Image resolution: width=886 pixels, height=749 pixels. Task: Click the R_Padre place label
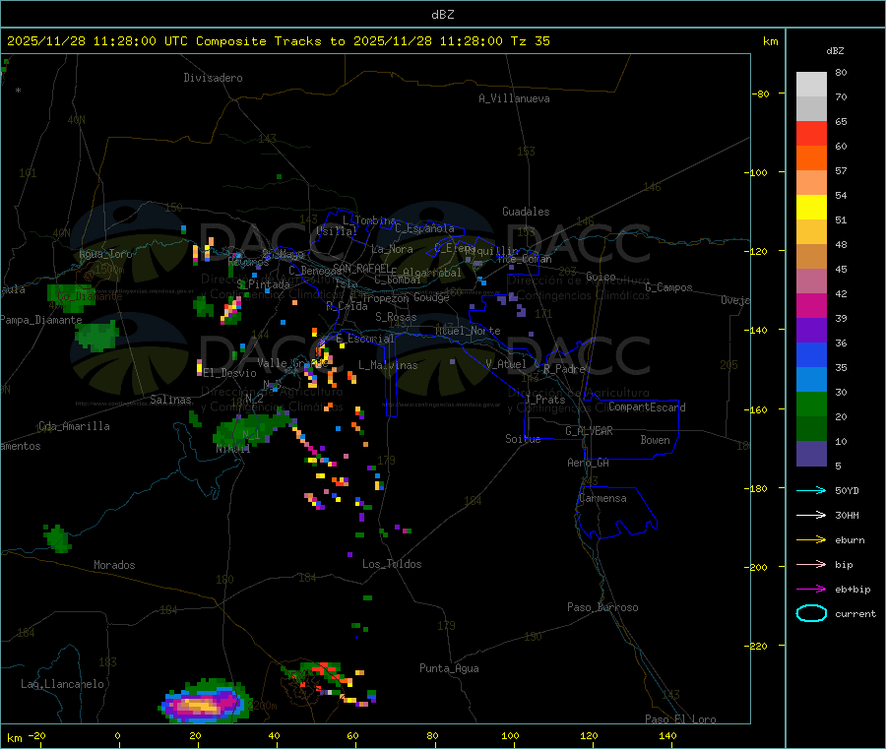[x=564, y=369]
